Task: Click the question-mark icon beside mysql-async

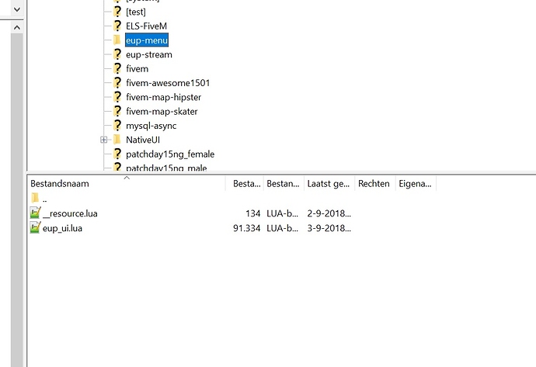Action: 117,126
